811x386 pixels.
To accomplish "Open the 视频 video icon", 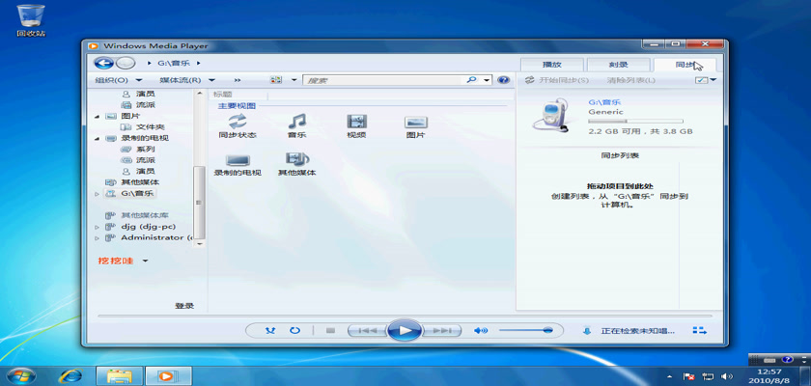I will (x=356, y=122).
